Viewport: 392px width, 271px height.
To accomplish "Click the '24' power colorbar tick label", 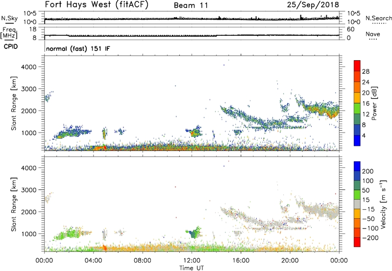I will coord(366,82).
